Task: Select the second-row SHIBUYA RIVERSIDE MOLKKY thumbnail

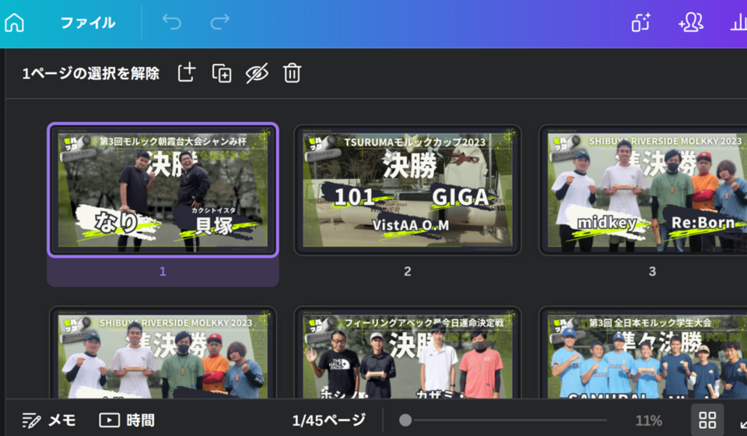Action: [x=163, y=353]
